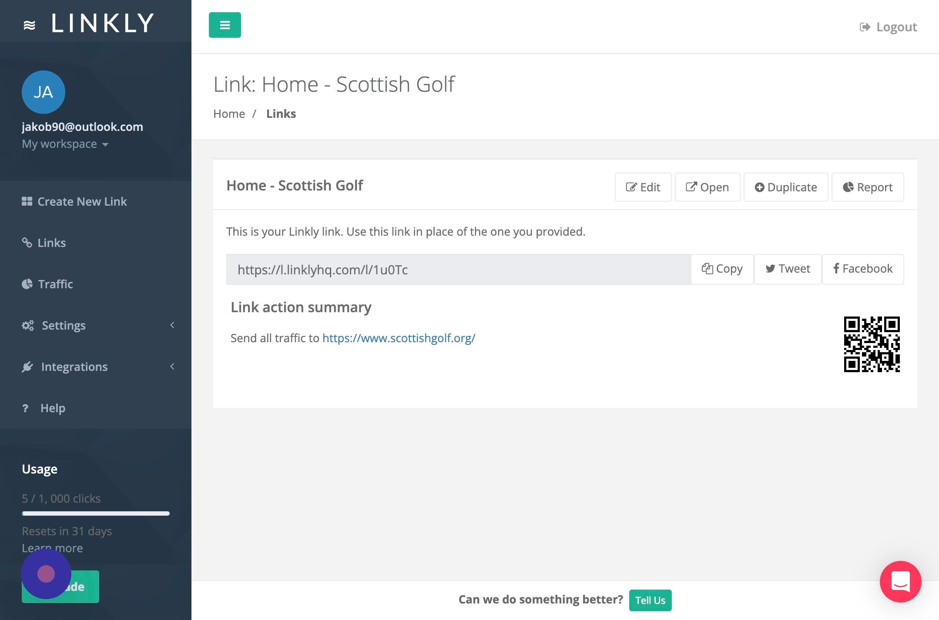
Task: View the Report for this link
Action: click(x=867, y=187)
